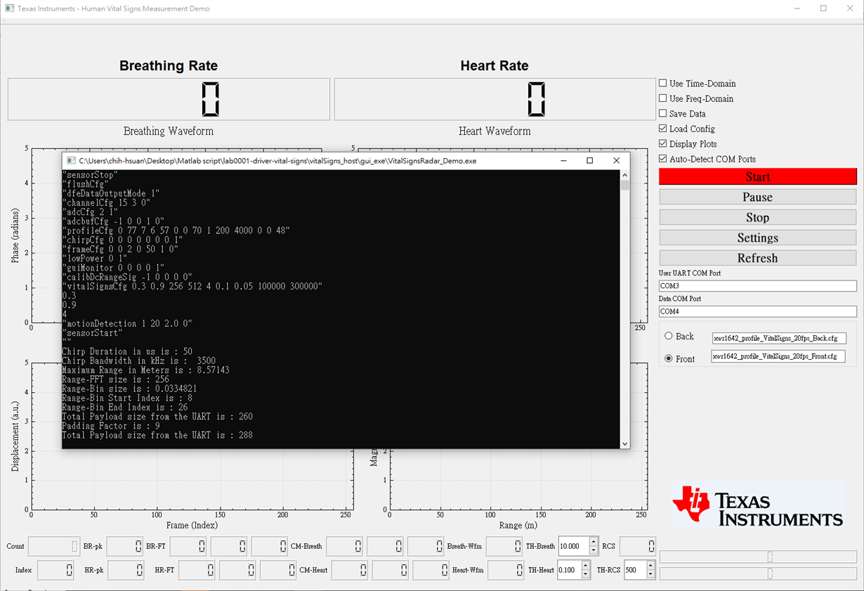
Task: Minimize the VitalSignsRadar_Demo.exe console window
Action: pos(563,160)
